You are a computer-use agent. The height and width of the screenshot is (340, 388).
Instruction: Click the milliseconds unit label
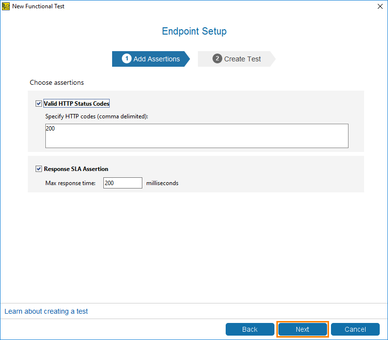pyautogui.click(x=162, y=183)
